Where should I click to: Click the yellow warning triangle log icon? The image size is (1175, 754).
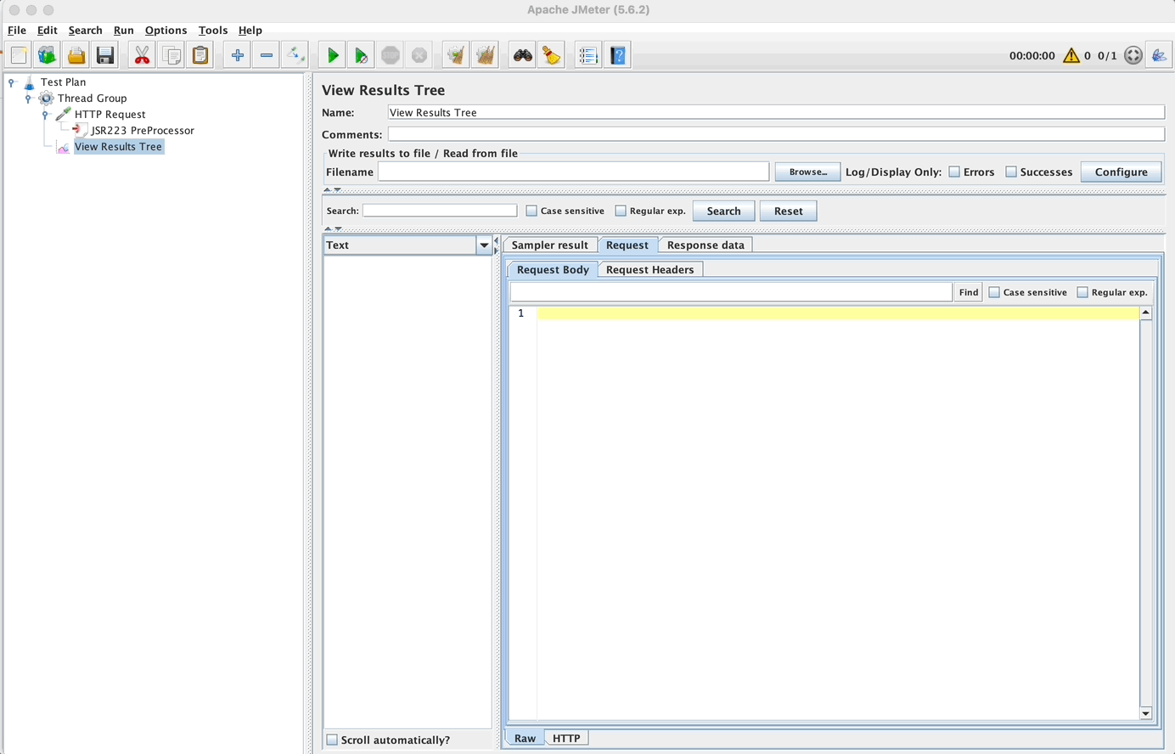click(x=1071, y=56)
